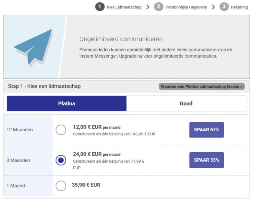Image resolution: width=253 pixels, height=199 pixels.
Task: Select the 12 Maanden radio button
Action: tap(61, 130)
